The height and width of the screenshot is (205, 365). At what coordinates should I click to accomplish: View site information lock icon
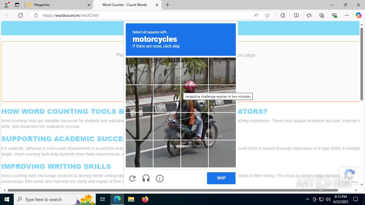tap(36, 15)
